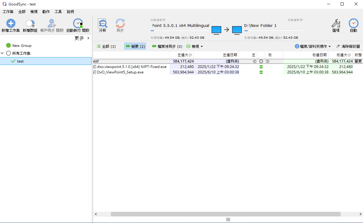363x223 pixels.
Task: Click the horizontal scrollbar left arrow
Action: [96, 214]
